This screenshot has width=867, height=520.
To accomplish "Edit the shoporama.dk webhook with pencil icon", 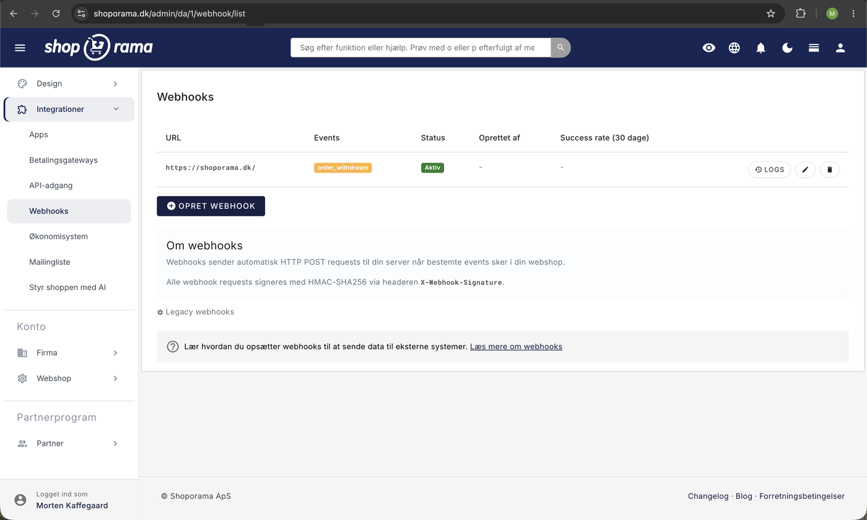I will (x=805, y=169).
